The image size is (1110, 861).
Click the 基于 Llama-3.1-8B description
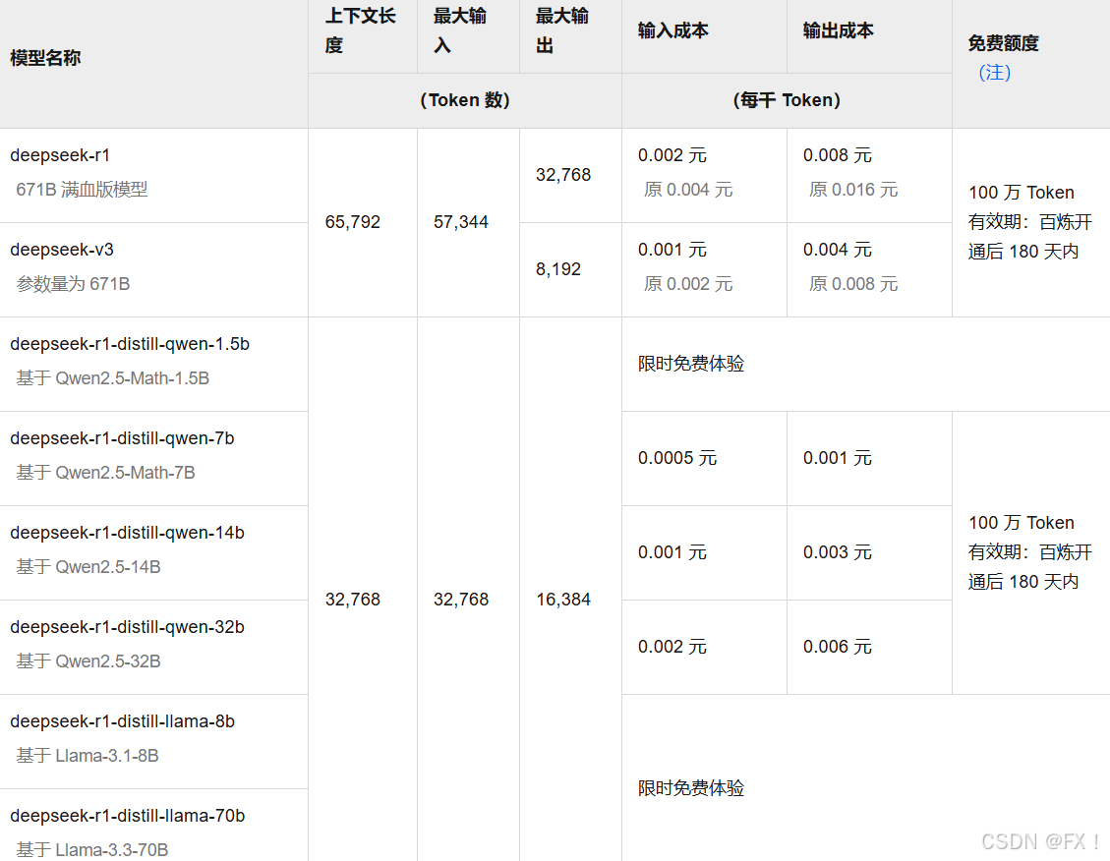pos(88,756)
